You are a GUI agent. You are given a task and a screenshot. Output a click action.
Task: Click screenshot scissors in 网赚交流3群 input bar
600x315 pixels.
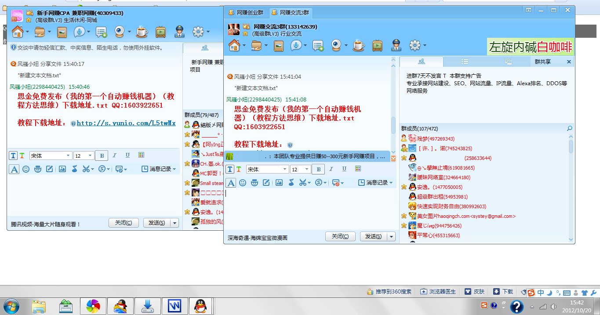[x=303, y=182]
